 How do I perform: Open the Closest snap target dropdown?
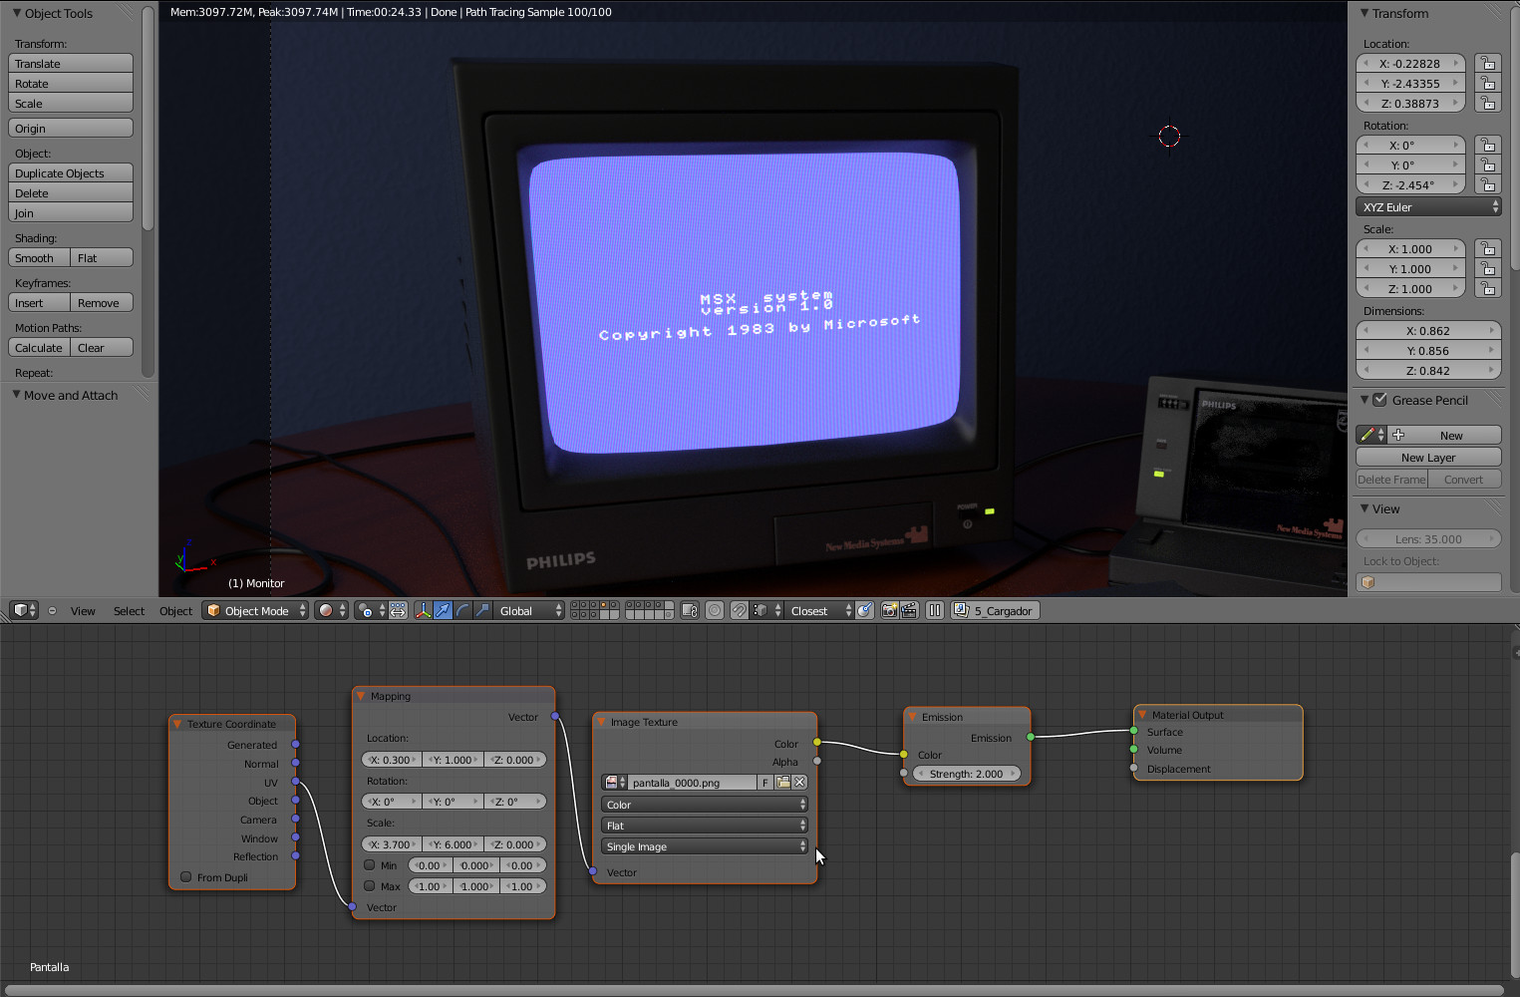coord(817,610)
